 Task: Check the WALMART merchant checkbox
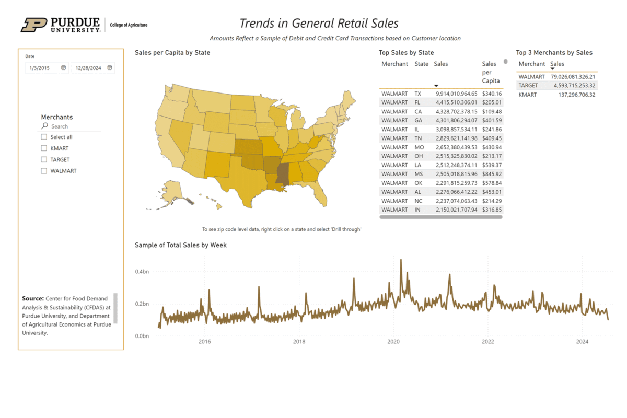(44, 171)
